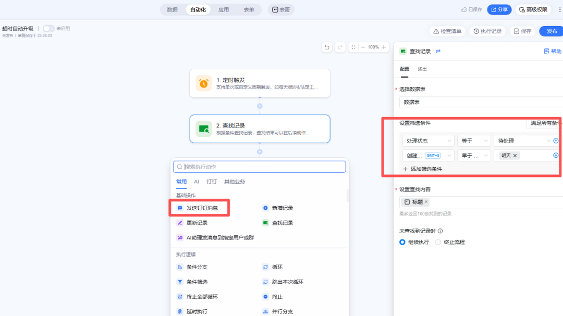The image size is (563, 316).
Task: Open the 数据表 selection box
Action: 481,102
